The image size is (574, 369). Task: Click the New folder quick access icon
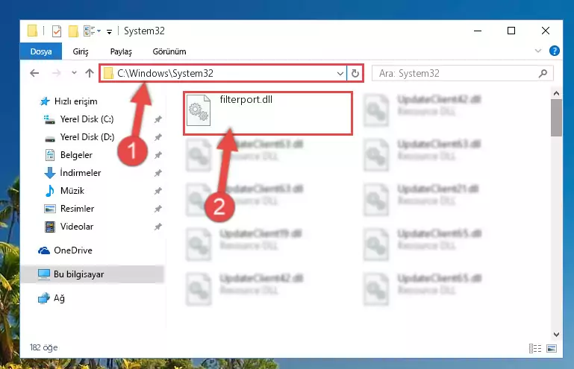[73, 31]
